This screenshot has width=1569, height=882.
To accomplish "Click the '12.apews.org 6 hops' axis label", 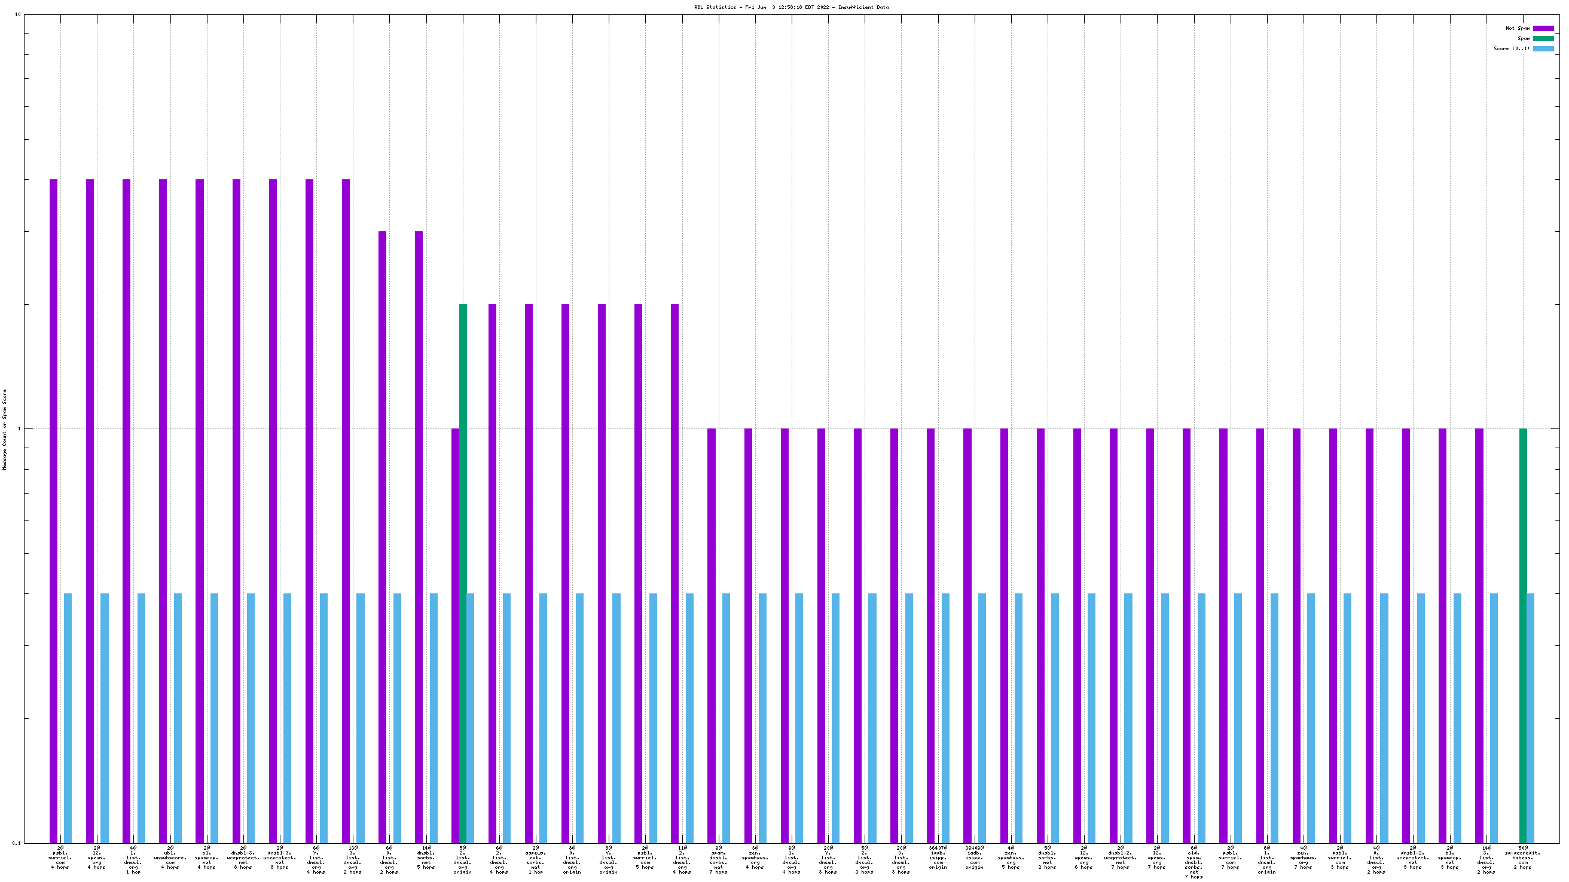I will tap(1083, 857).
